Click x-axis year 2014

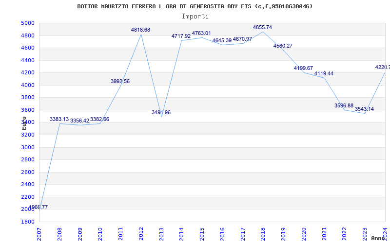pos(182,234)
